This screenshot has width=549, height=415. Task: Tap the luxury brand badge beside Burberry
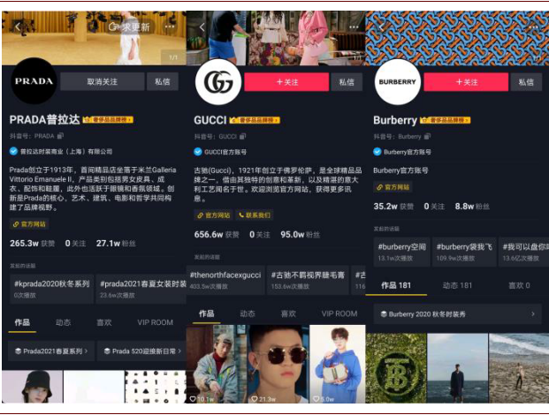(x=445, y=120)
